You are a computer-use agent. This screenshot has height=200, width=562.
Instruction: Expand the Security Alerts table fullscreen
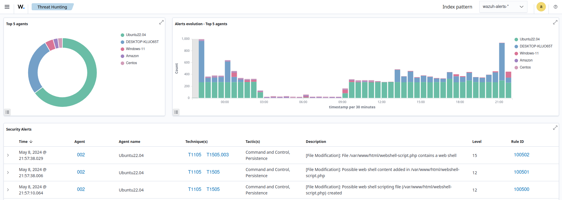[x=555, y=128]
